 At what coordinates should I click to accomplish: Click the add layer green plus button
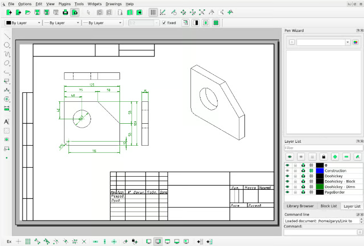tap(334, 157)
